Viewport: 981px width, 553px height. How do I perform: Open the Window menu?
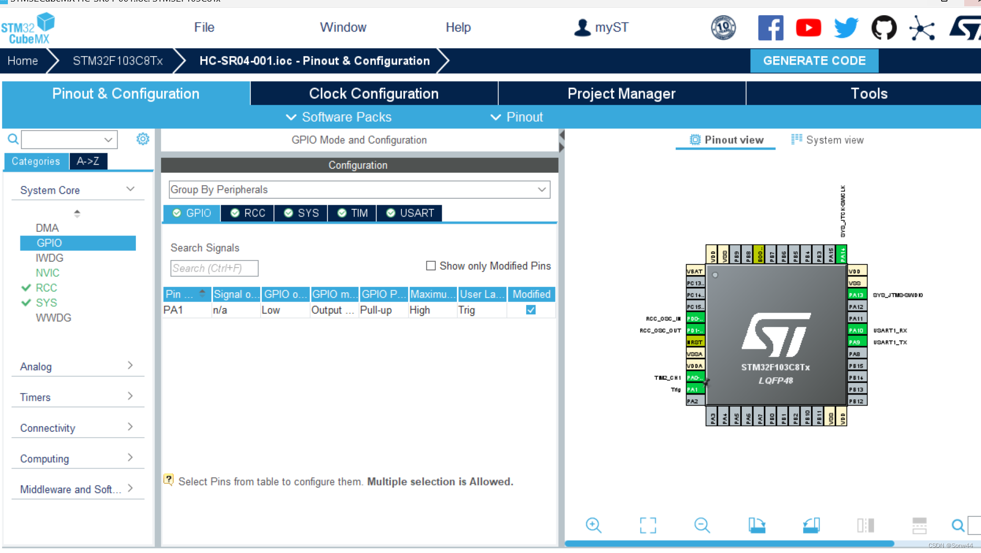pyautogui.click(x=343, y=27)
